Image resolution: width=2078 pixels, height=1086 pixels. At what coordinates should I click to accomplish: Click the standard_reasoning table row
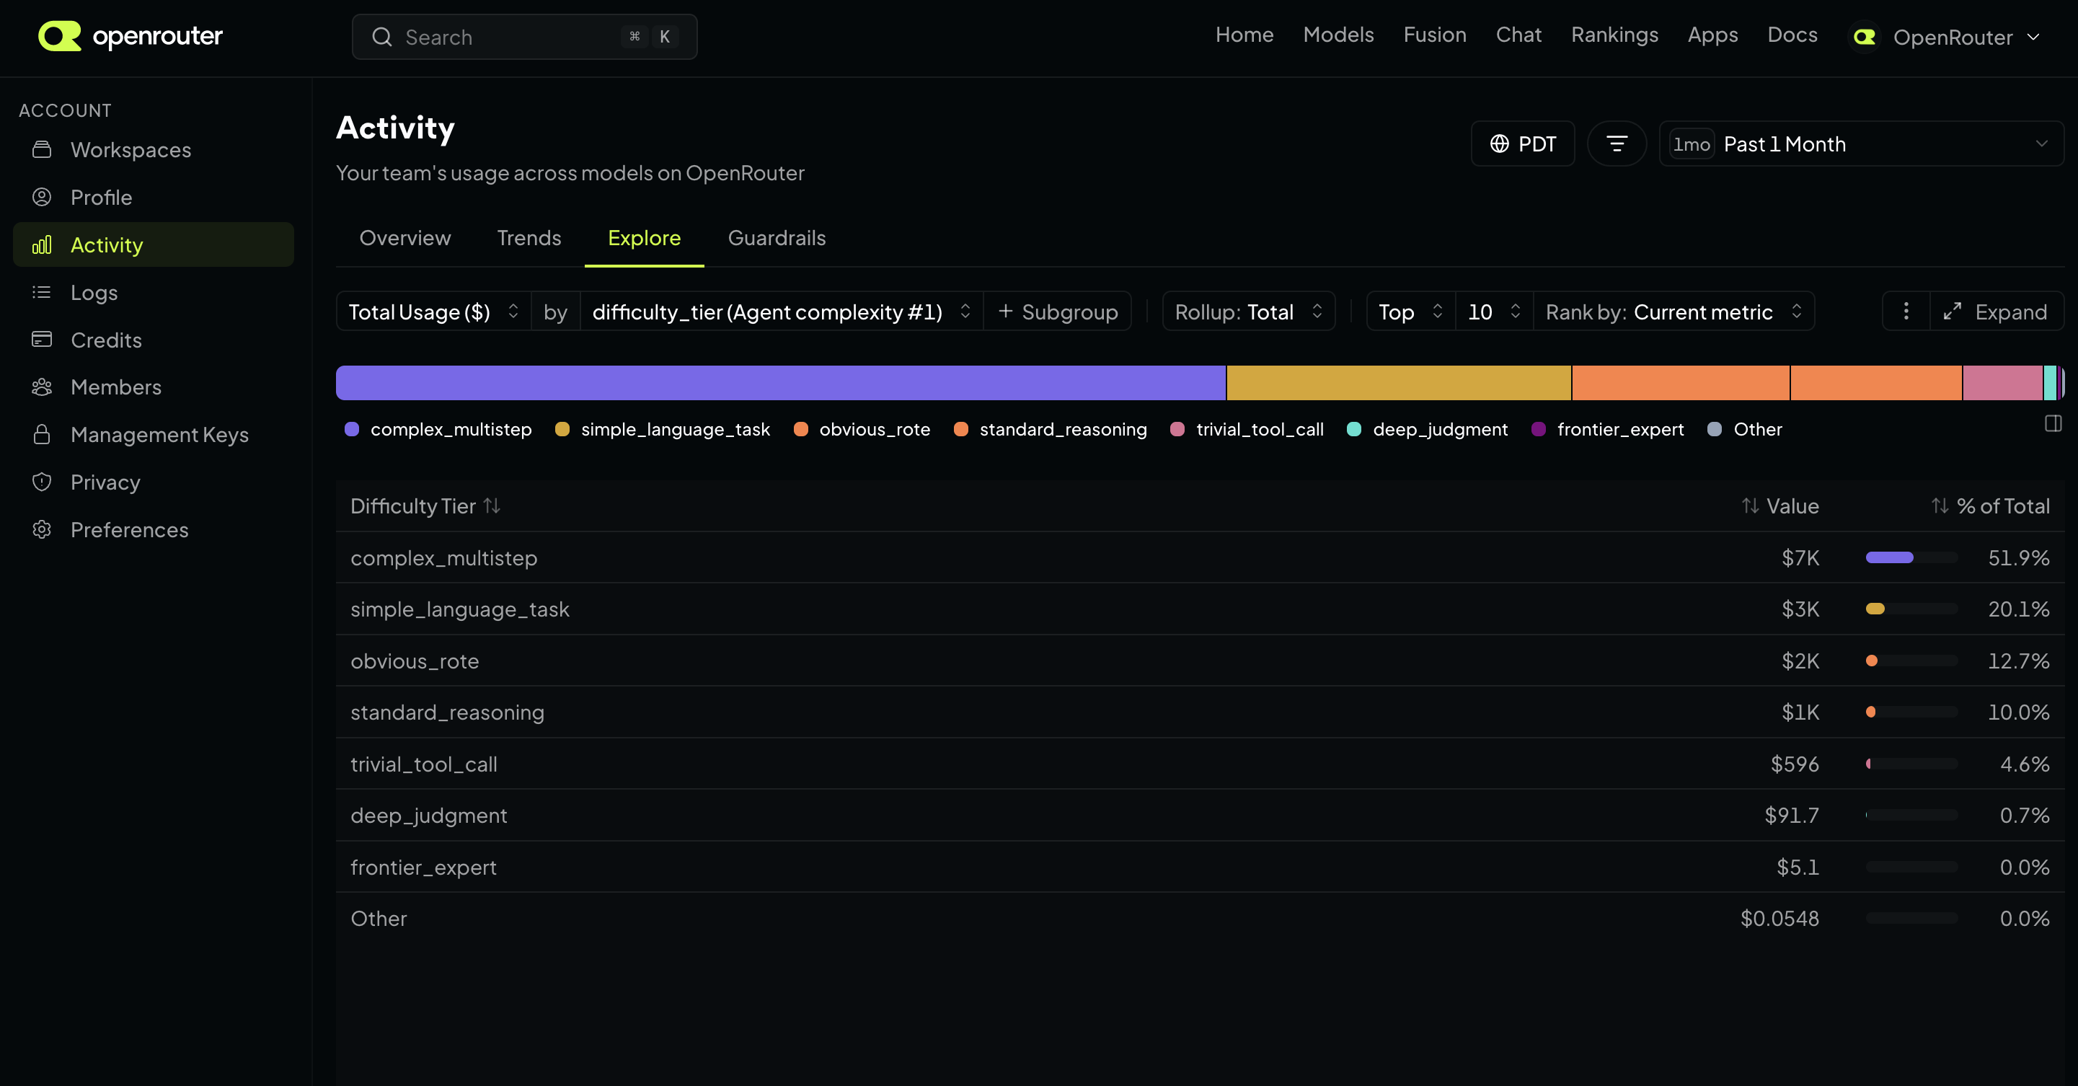click(1200, 712)
